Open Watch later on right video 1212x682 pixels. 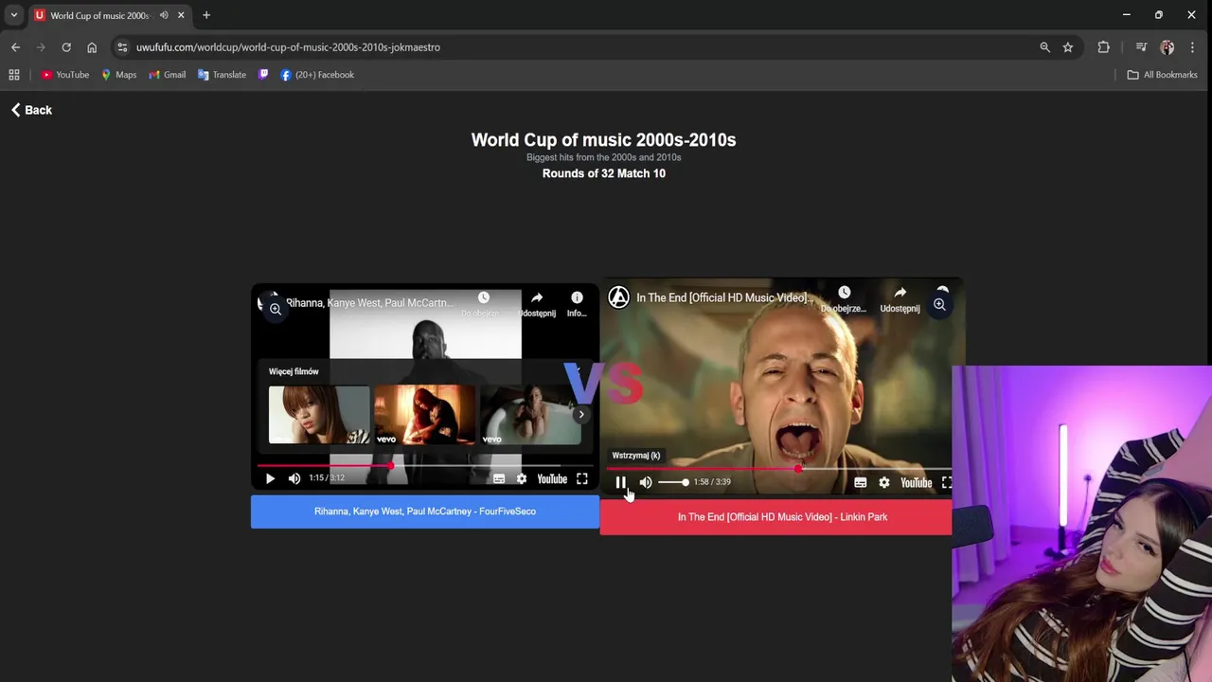pos(844,299)
